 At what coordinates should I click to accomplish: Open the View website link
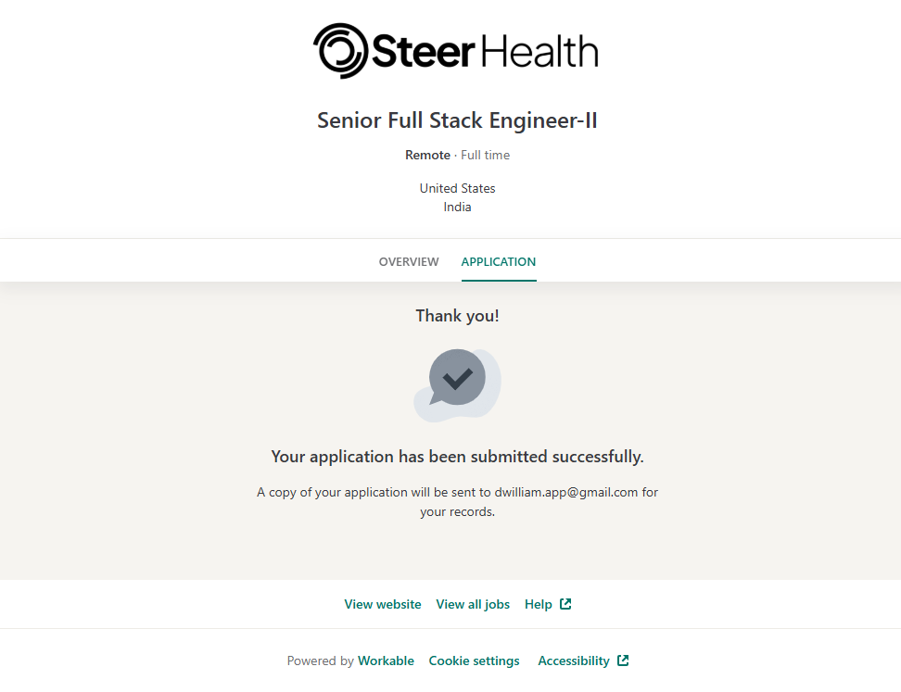pos(383,604)
